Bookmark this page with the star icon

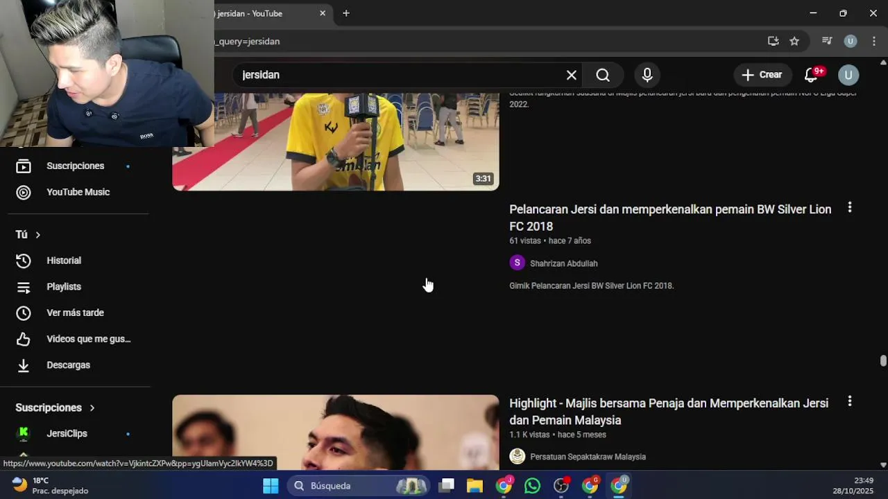coord(794,41)
